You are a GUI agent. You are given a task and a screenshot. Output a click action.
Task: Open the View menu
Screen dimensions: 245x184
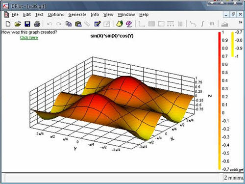coord(108,15)
